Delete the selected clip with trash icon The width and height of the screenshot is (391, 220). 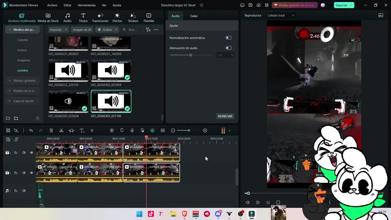pyautogui.click(x=51, y=130)
